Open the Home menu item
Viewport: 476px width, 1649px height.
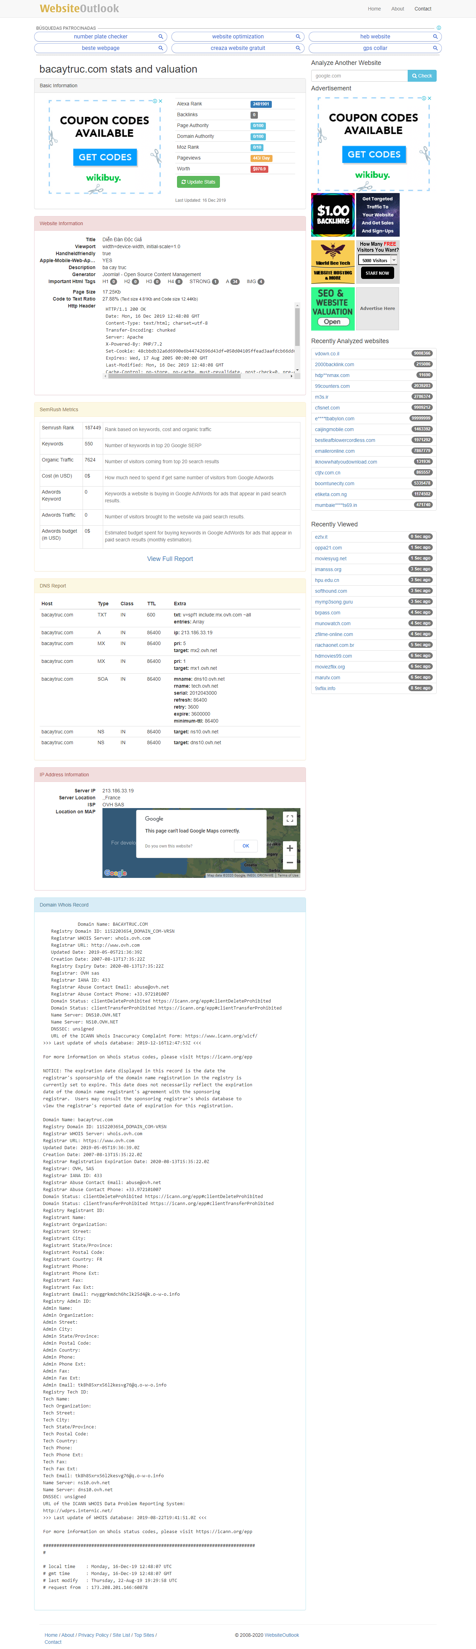pyautogui.click(x=374, y=9)
